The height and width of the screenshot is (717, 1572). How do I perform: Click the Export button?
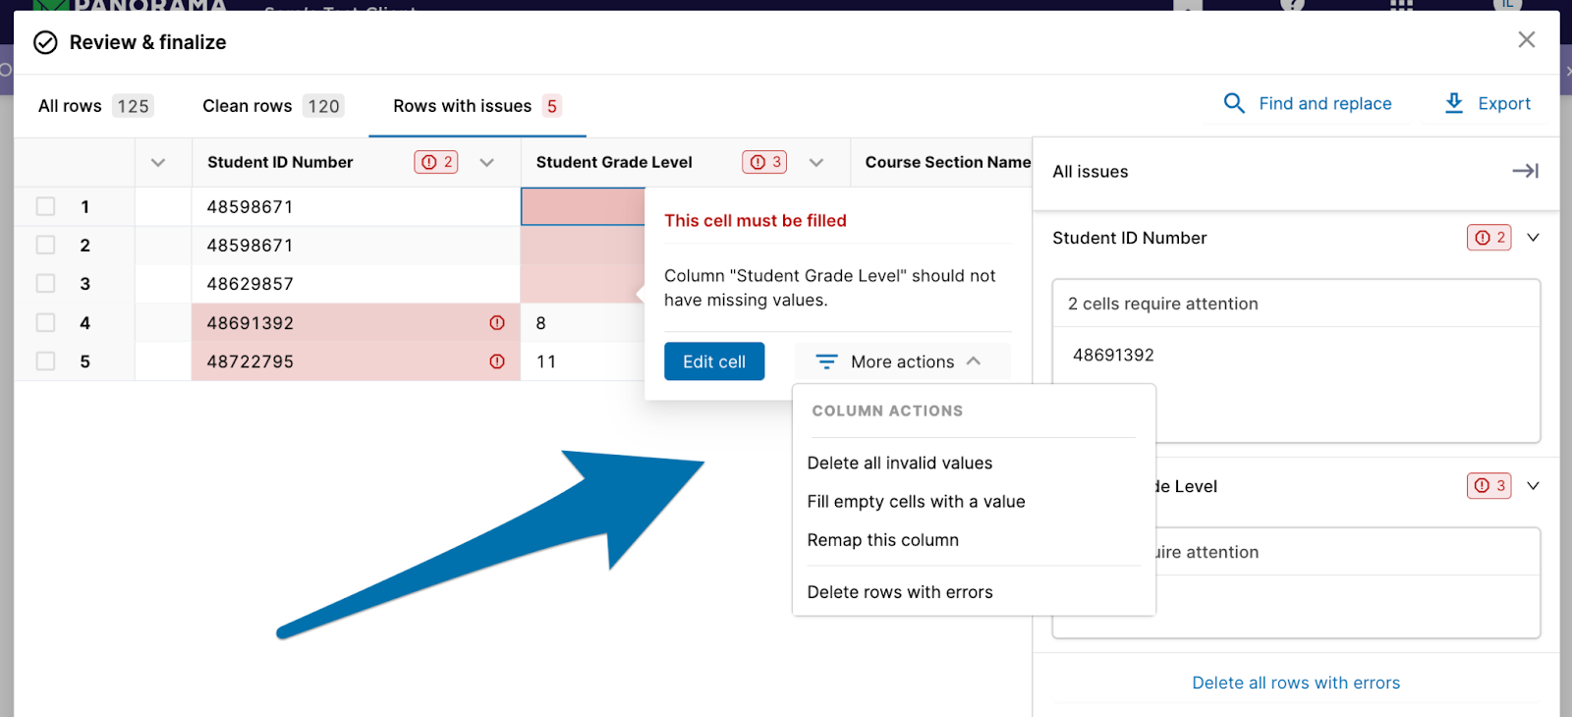click(x=1488, y=103)
